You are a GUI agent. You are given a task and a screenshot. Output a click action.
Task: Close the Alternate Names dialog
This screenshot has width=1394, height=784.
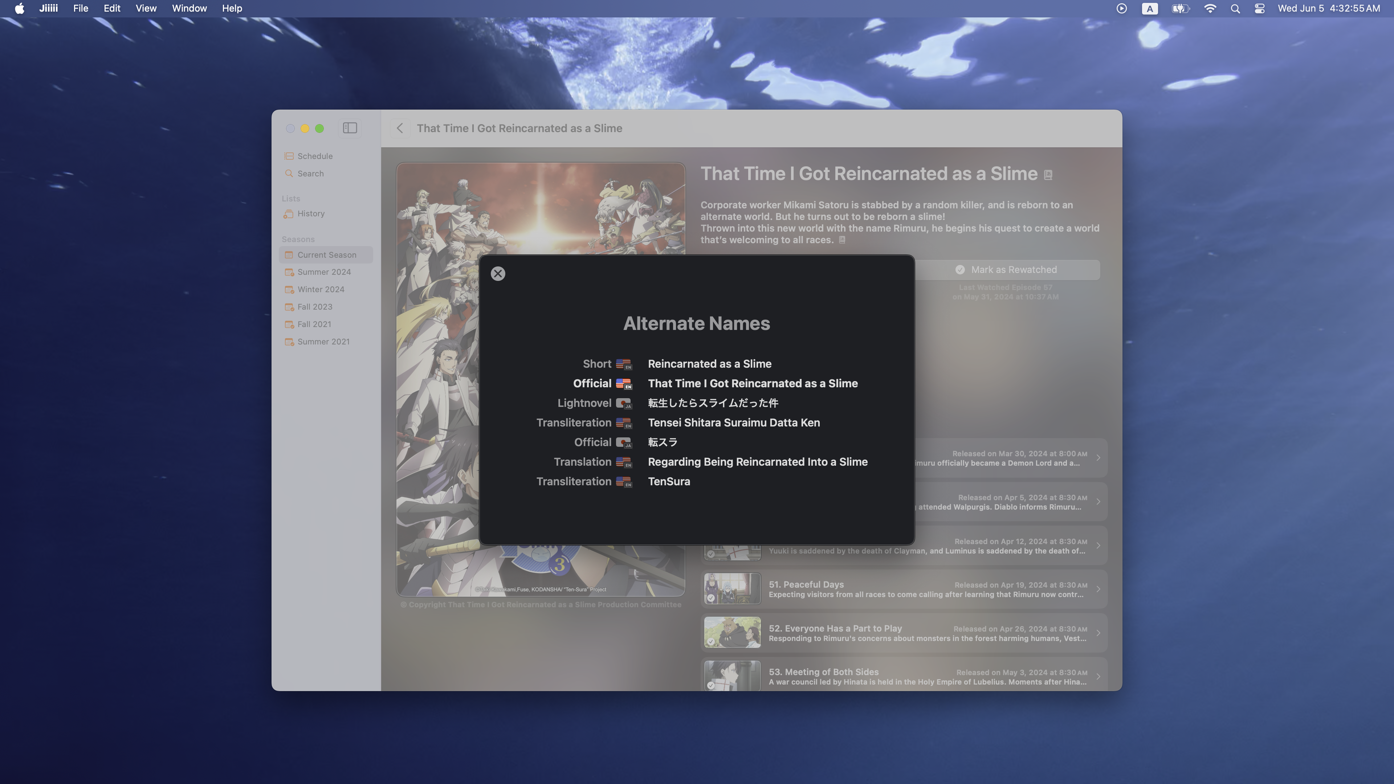pos(498,274)
